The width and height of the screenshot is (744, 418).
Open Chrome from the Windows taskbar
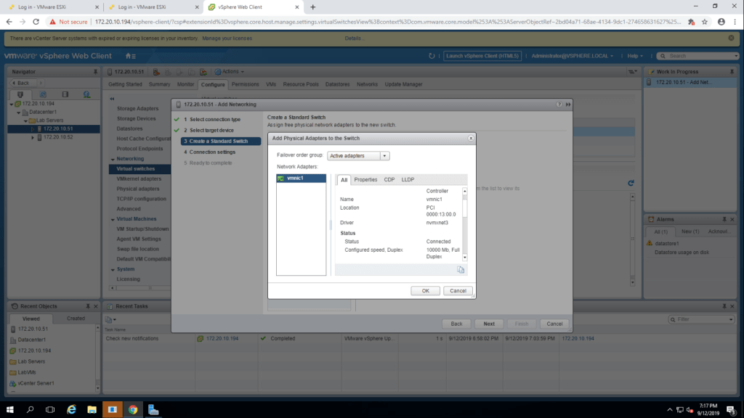click(133, 409)
